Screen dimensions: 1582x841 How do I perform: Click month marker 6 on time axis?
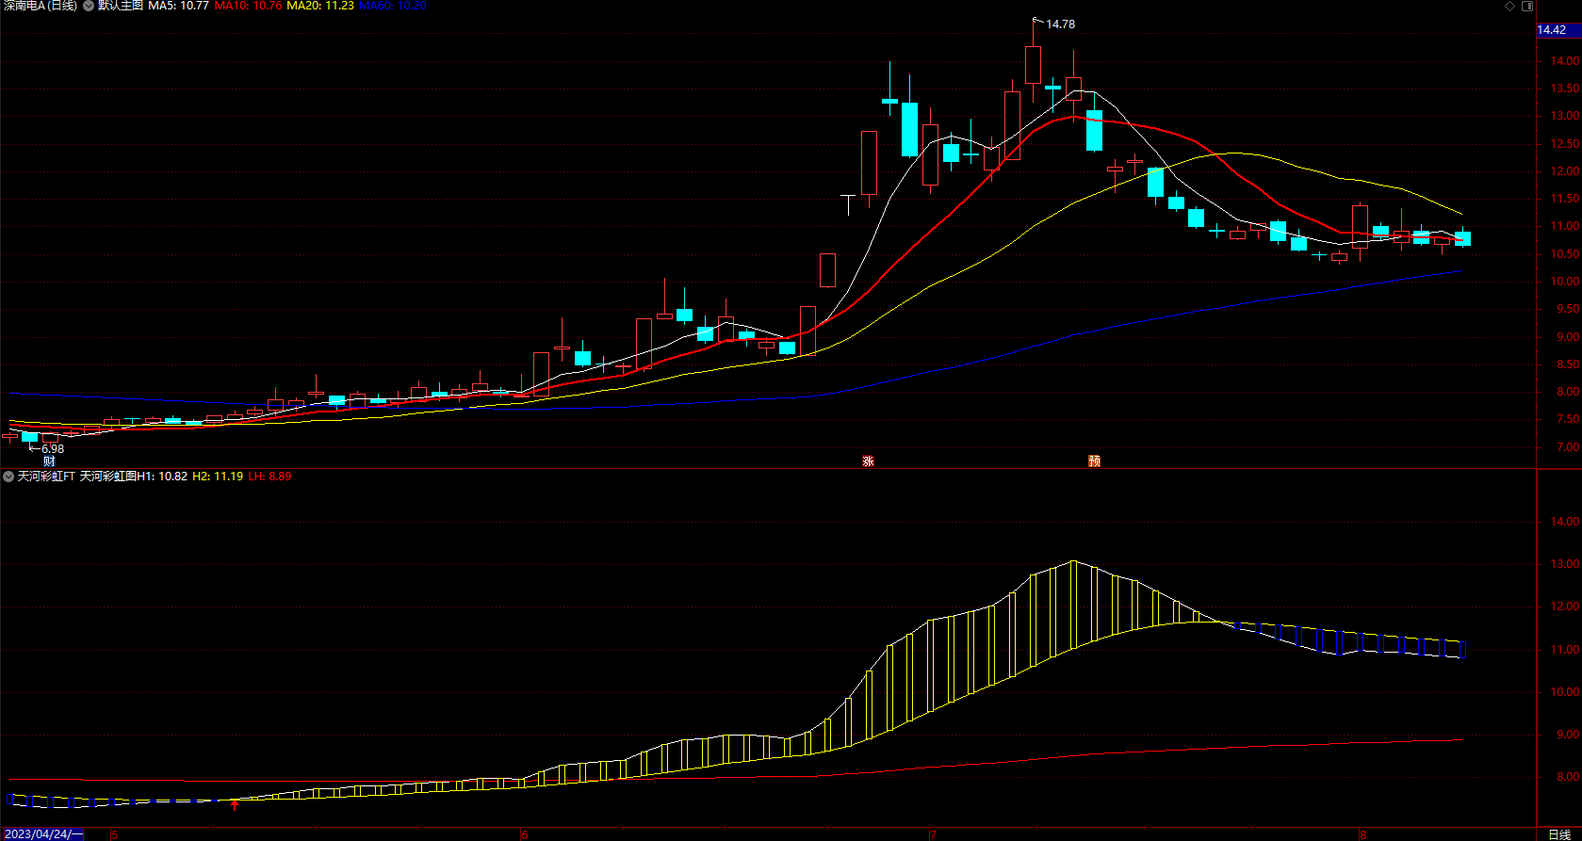524,834
